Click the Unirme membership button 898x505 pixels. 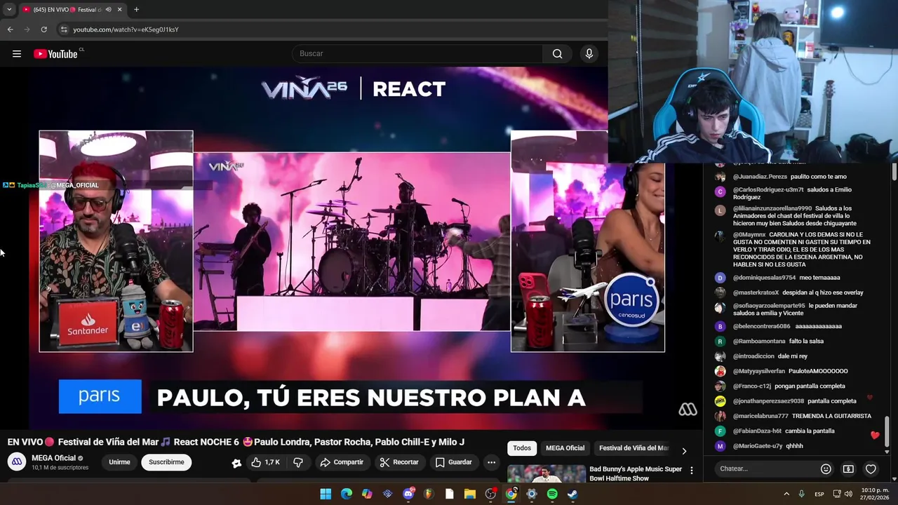coord(119,462)
